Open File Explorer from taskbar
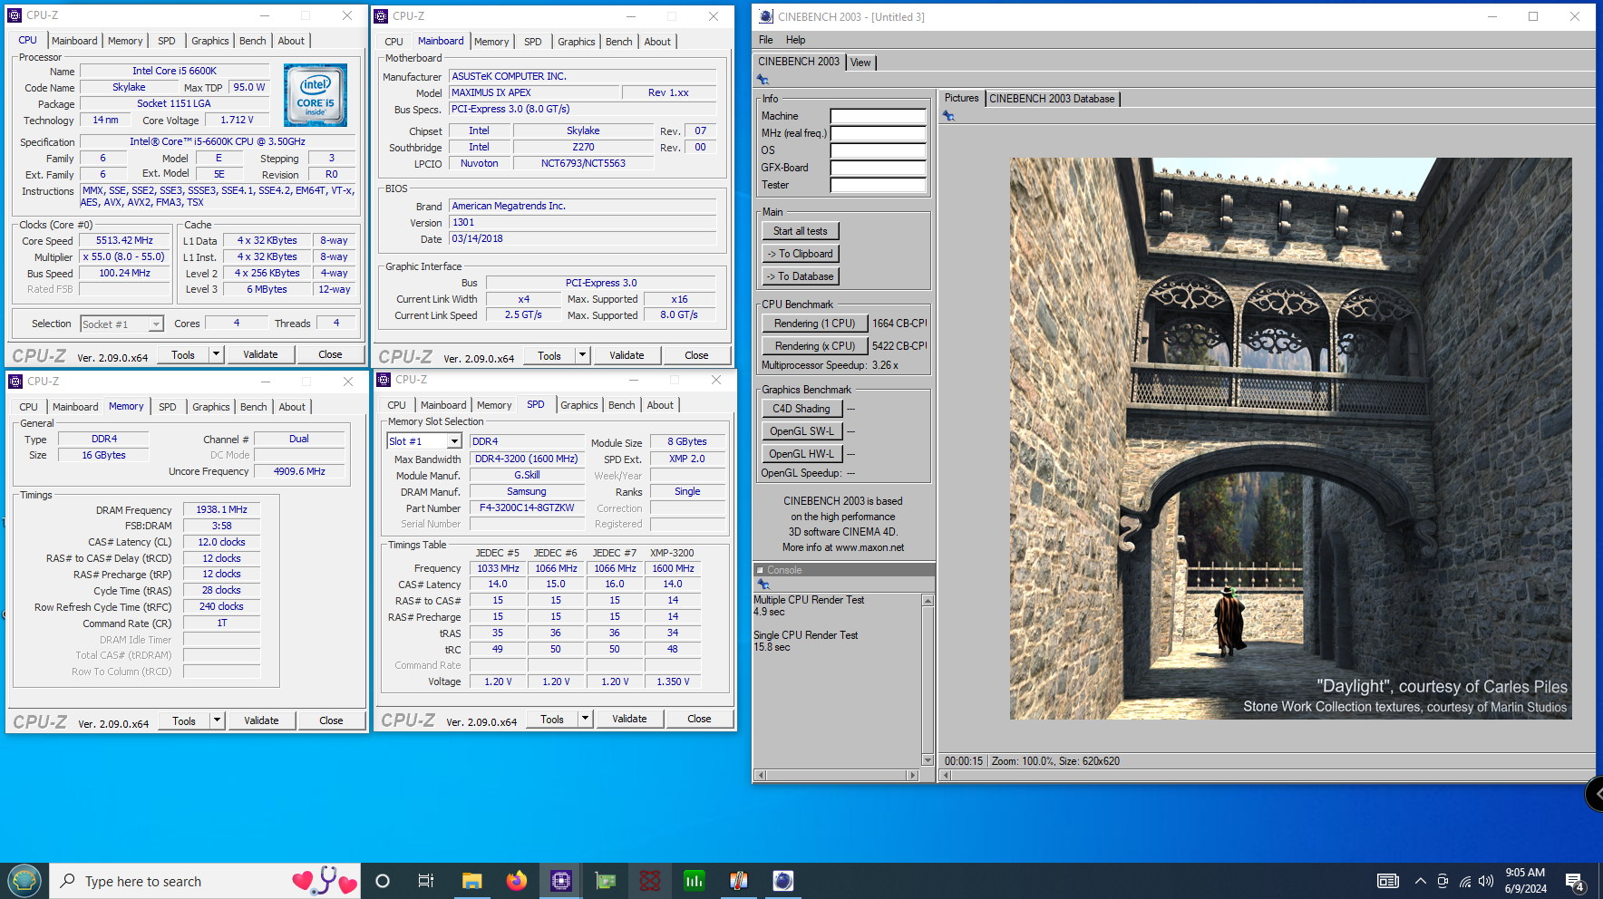1603x899 pixels. (x=471, y=881)
